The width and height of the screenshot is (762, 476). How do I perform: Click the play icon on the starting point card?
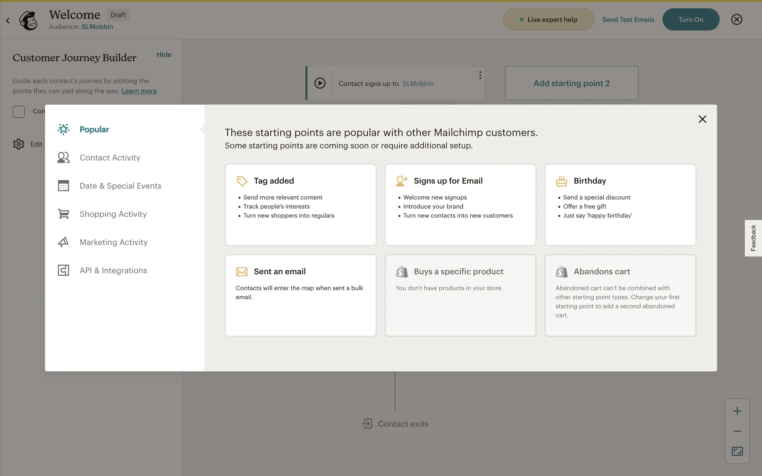(320, 83)
